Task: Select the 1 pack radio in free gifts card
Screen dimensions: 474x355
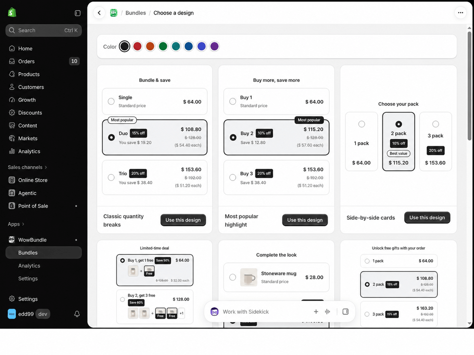Action: 367,261
